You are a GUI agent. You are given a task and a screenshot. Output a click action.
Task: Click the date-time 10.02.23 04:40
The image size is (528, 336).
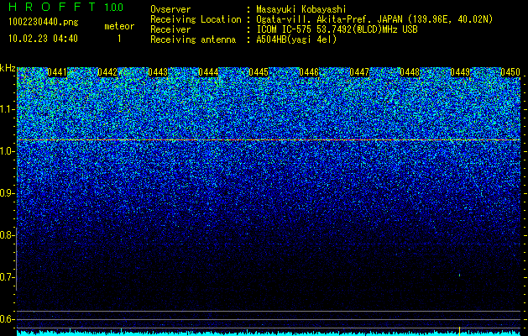pyautogui.click(x=43, y=39)
